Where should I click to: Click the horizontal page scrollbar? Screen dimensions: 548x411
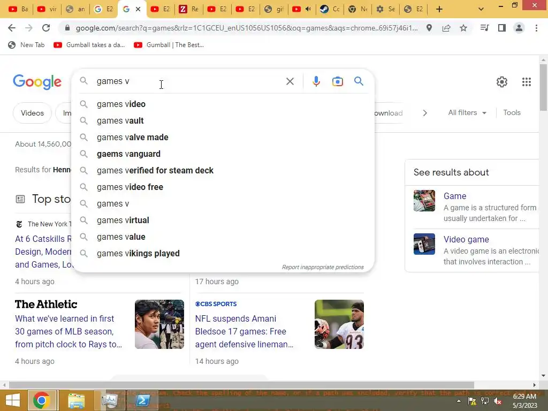click(241, 385)
